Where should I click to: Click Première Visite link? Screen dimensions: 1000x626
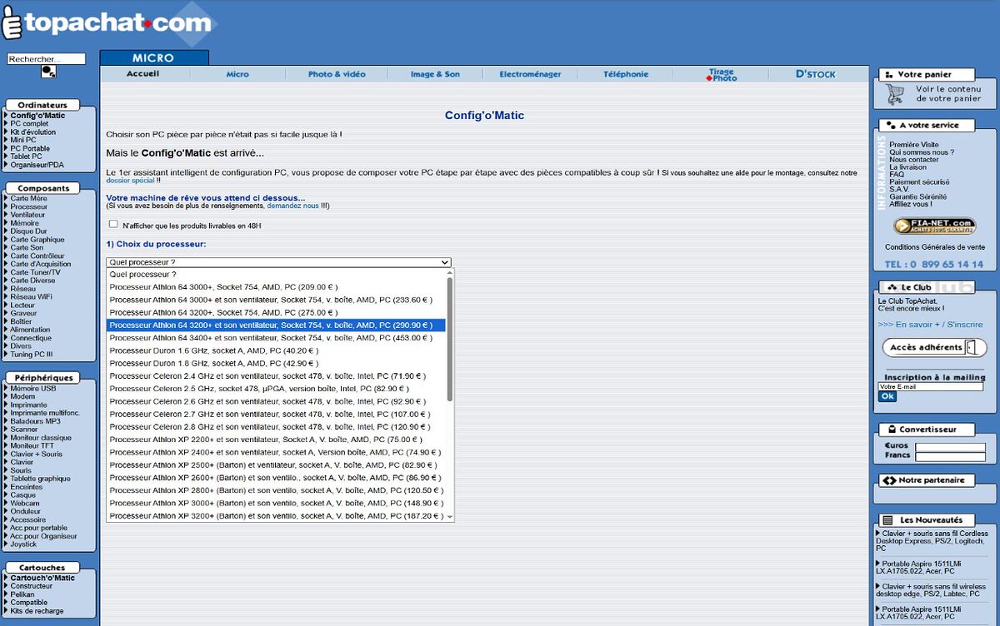[914, 145]
